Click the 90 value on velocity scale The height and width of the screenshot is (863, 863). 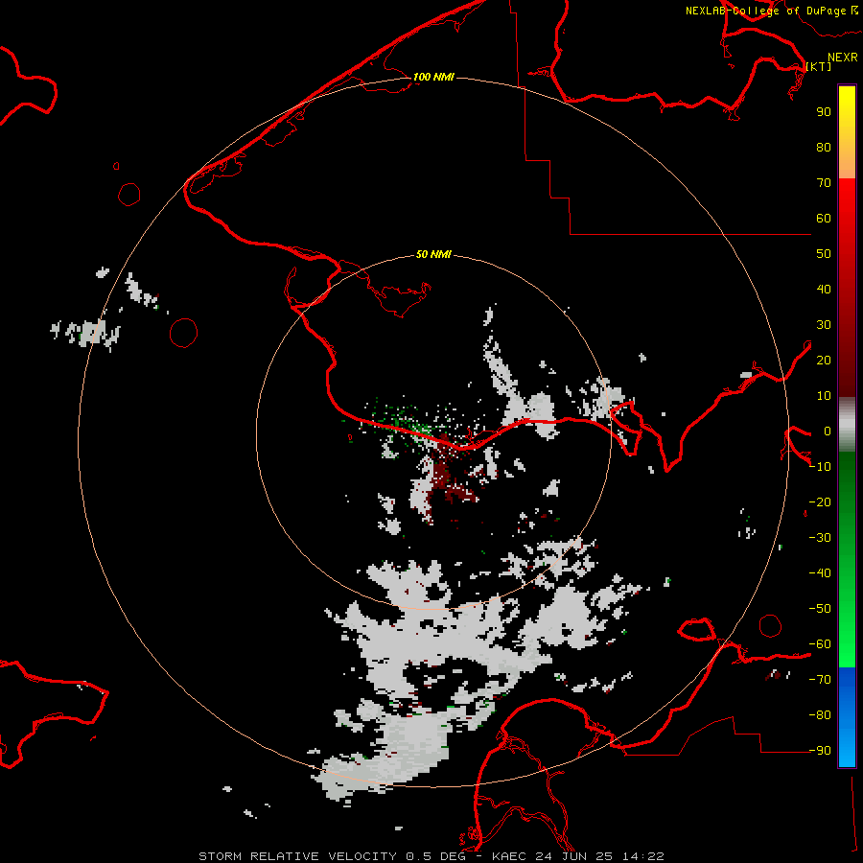[824, 112]
